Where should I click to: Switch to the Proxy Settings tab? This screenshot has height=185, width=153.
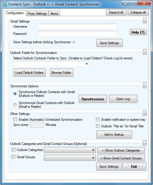[37, 14]
